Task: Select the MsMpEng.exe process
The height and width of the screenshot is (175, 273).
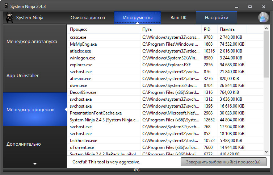Action: (x=165, y=44)
